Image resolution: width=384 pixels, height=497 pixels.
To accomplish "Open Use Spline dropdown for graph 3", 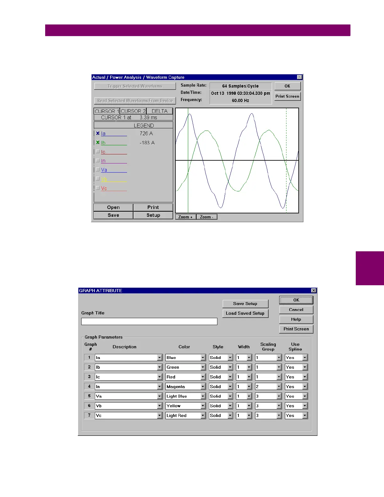I will pyautogui.click(x=305, y=377).
